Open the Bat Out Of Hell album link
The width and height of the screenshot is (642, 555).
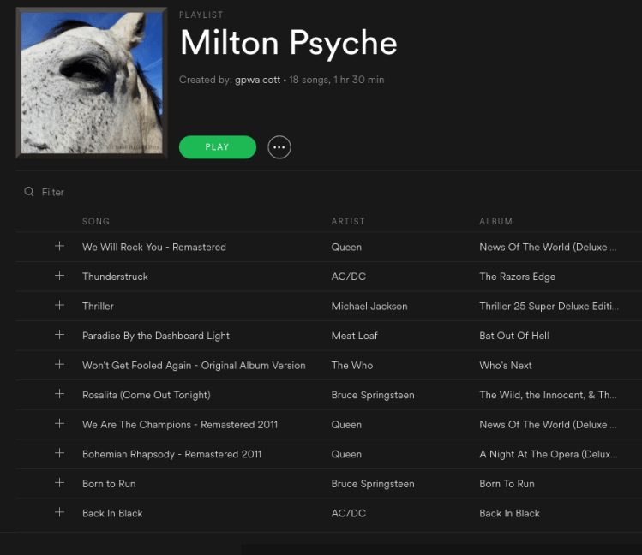click(x=514, y=336)
